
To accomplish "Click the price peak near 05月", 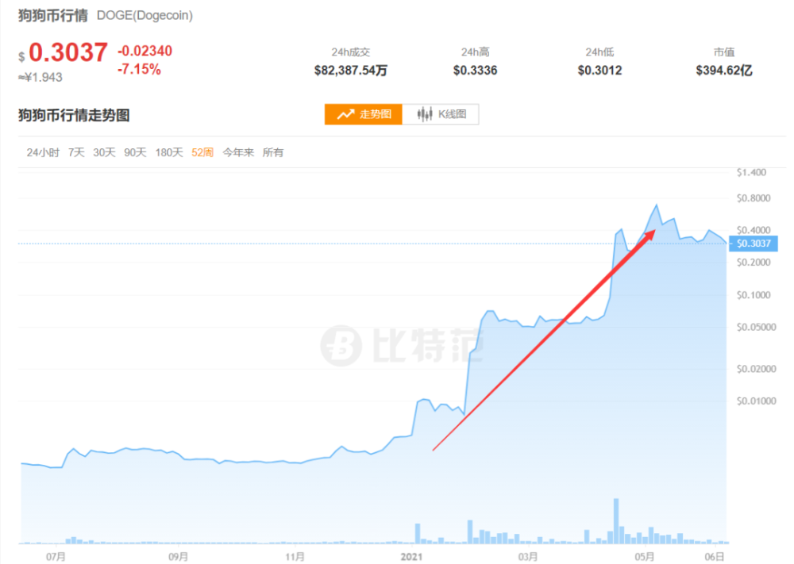I will [657, 205].
